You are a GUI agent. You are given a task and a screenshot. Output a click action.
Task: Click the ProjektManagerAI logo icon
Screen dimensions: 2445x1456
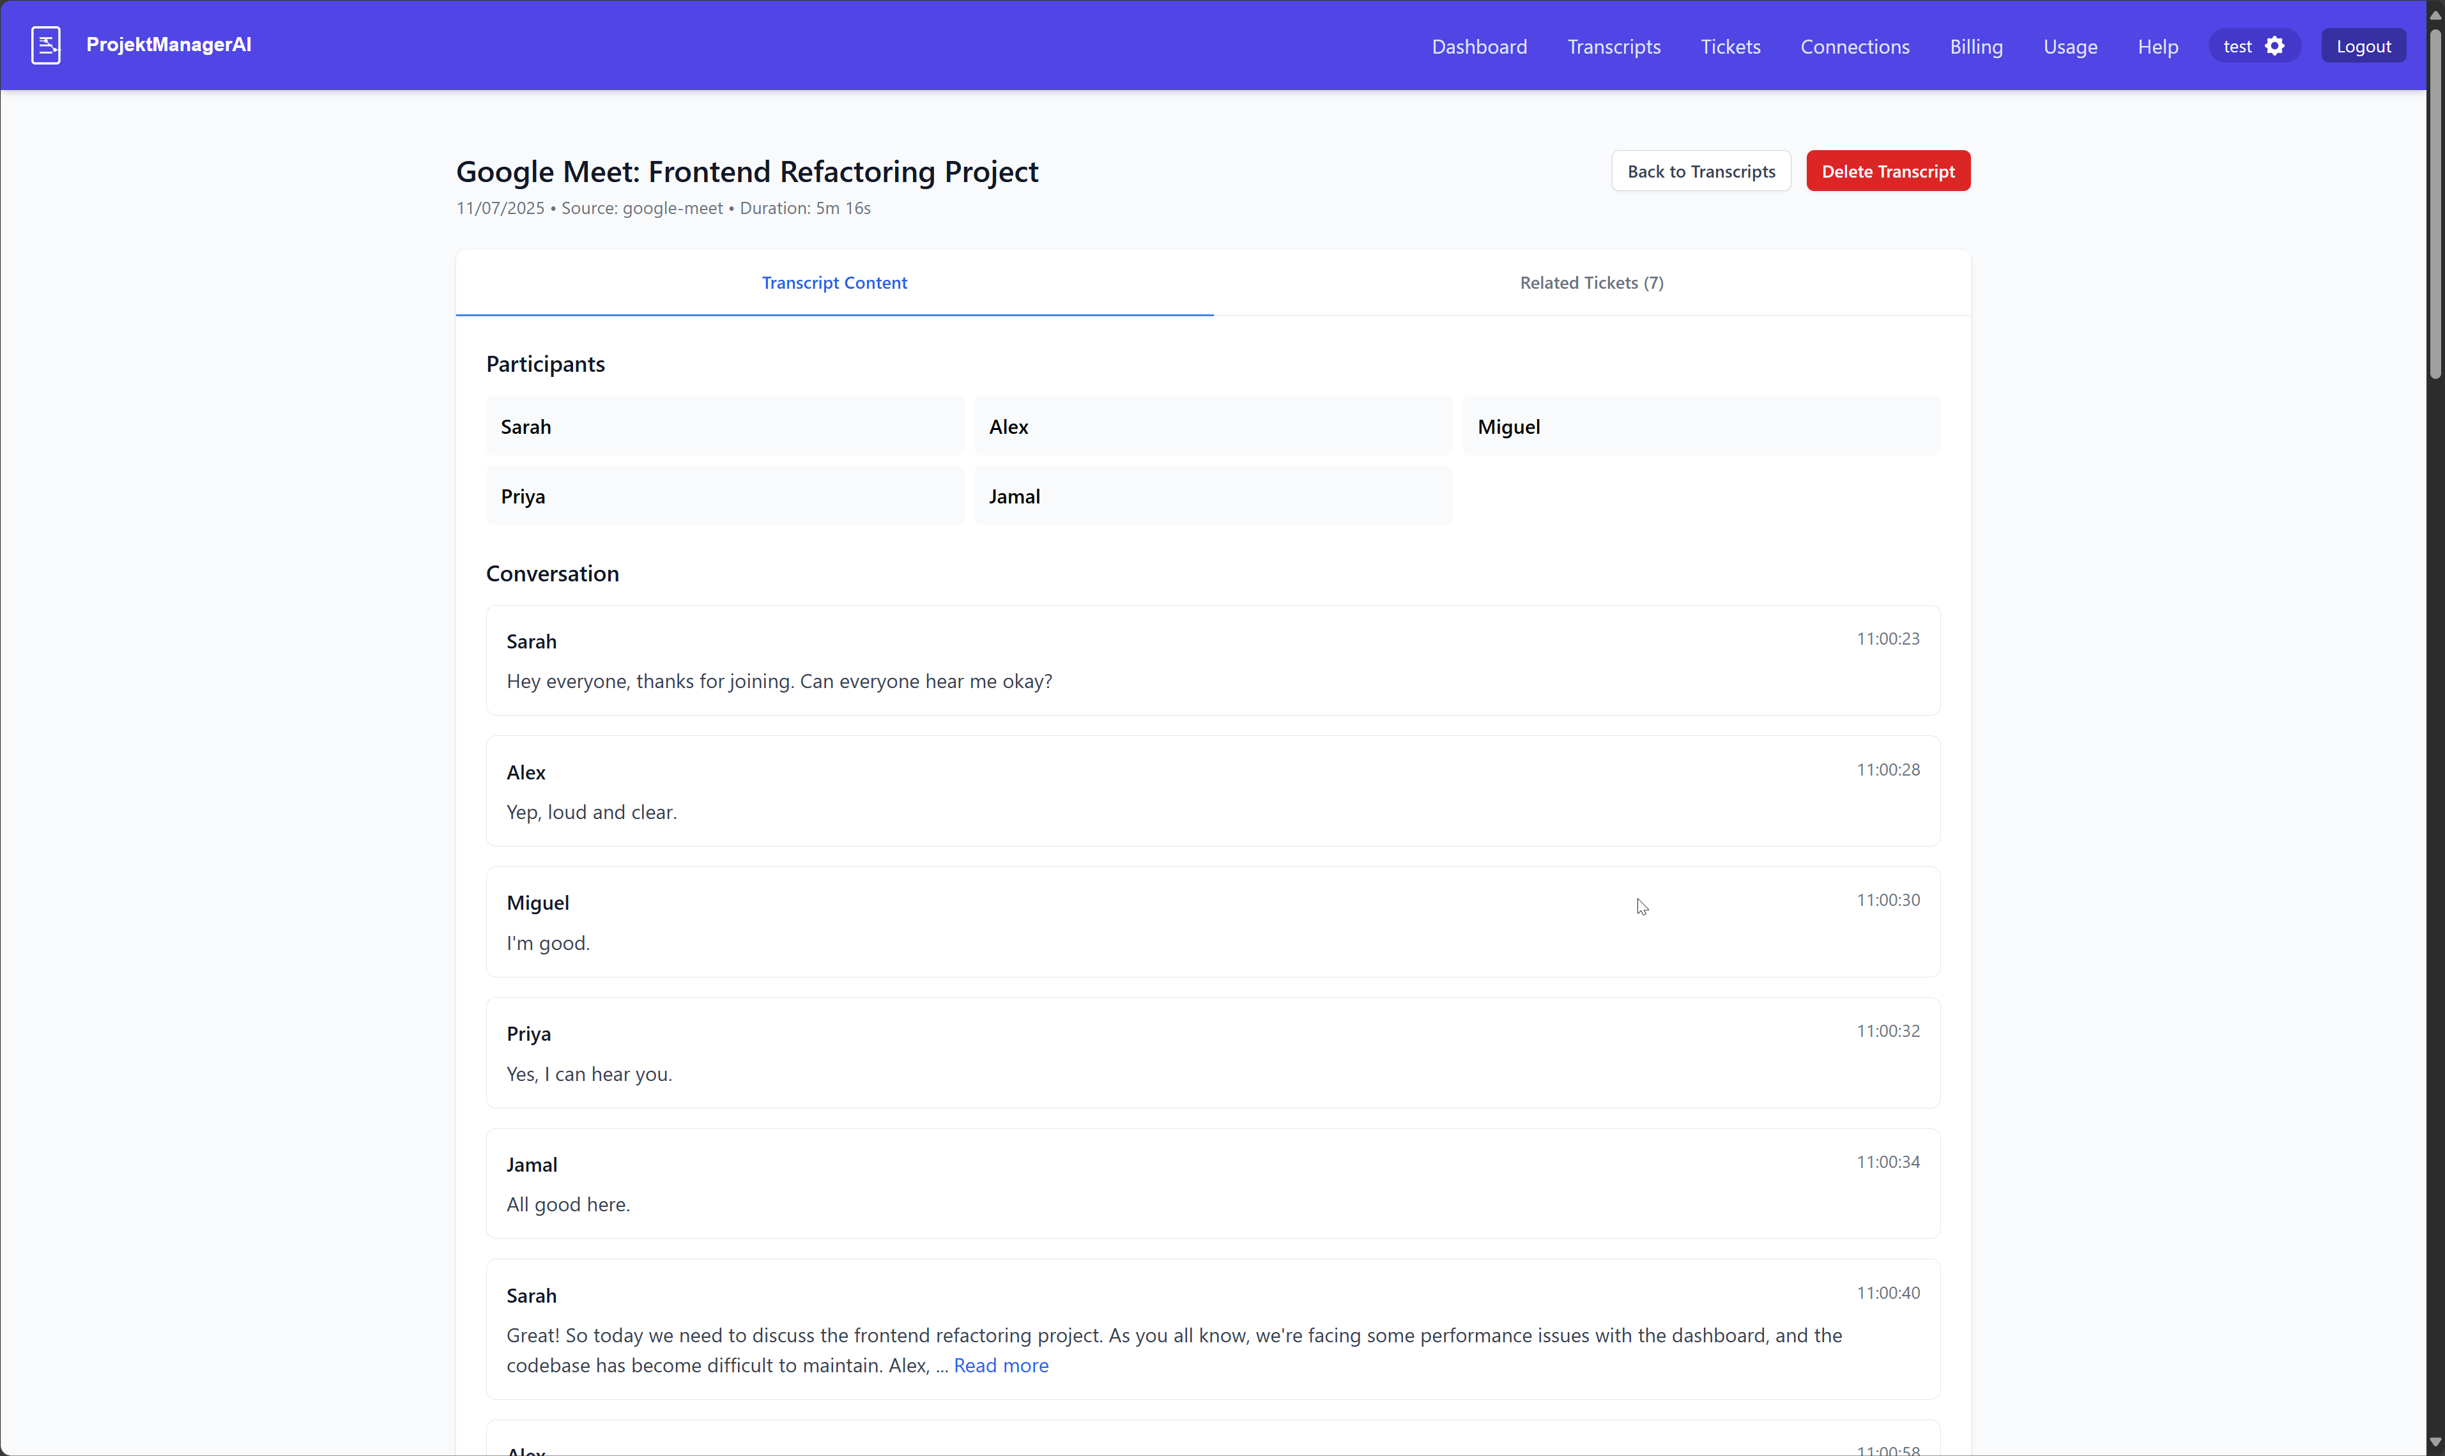click(x=45, y=45)
